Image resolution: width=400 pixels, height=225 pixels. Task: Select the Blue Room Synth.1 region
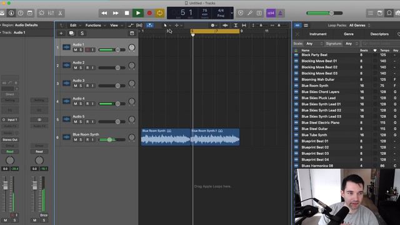(215, 137)
